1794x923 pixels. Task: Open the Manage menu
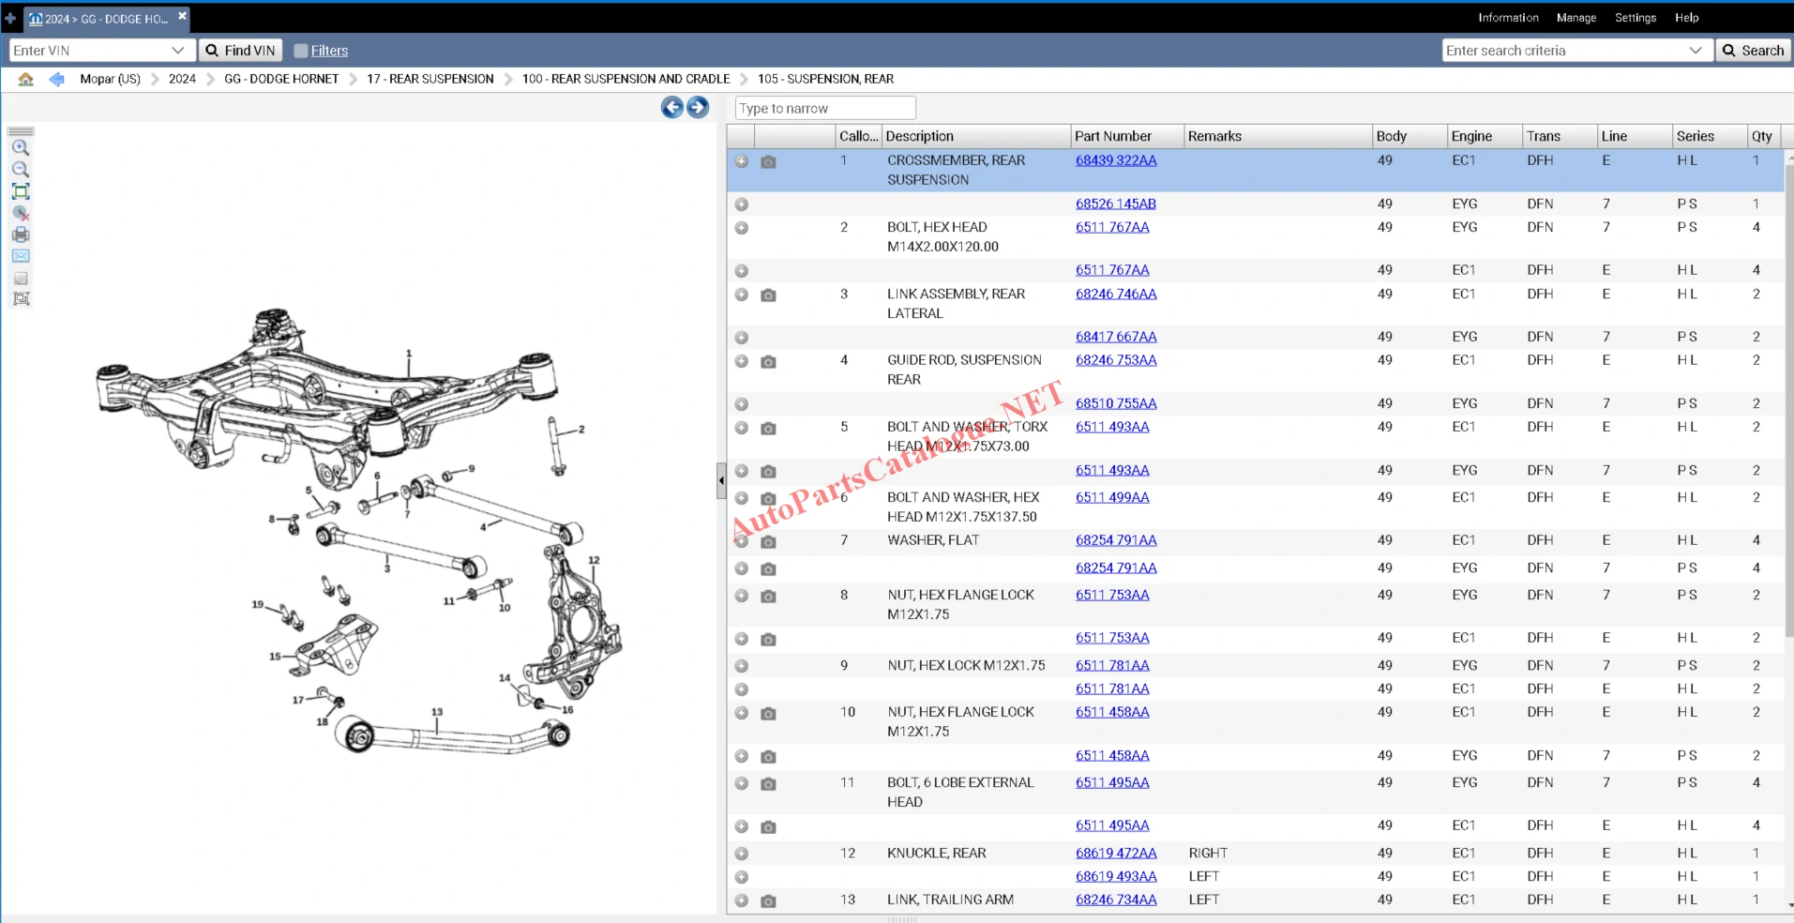[x=1575, y=18]
